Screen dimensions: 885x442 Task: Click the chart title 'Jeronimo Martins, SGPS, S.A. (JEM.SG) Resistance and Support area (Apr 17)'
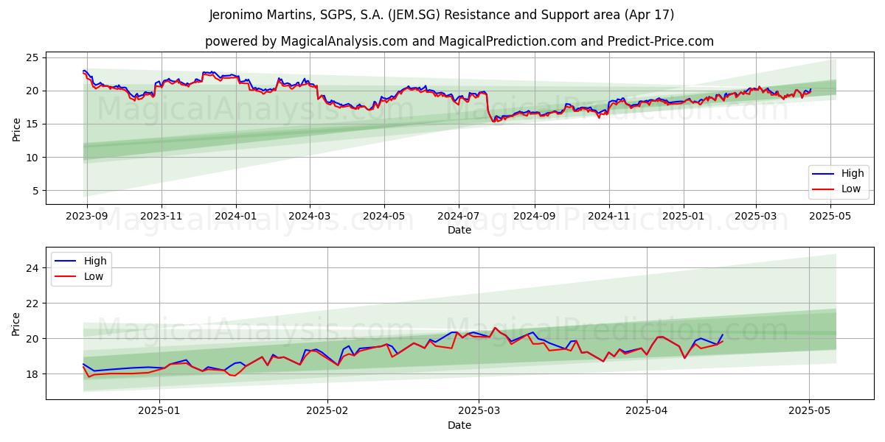(x=442, y=15)
